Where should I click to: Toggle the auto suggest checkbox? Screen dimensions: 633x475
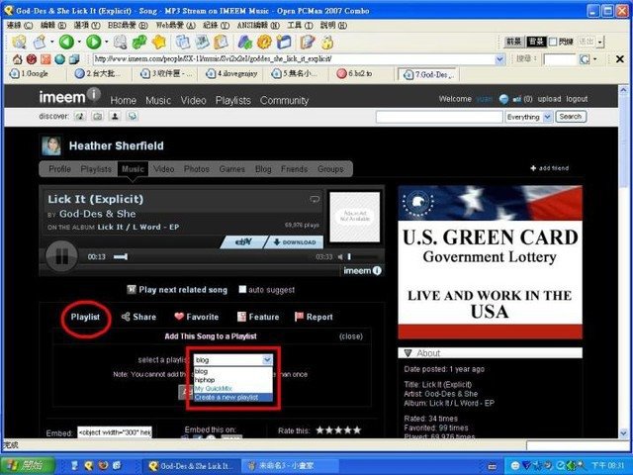pos(242,289)
